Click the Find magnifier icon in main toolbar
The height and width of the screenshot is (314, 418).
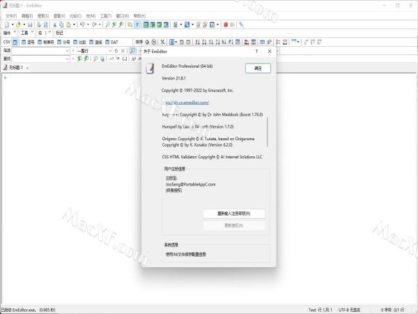click(107, 24)
